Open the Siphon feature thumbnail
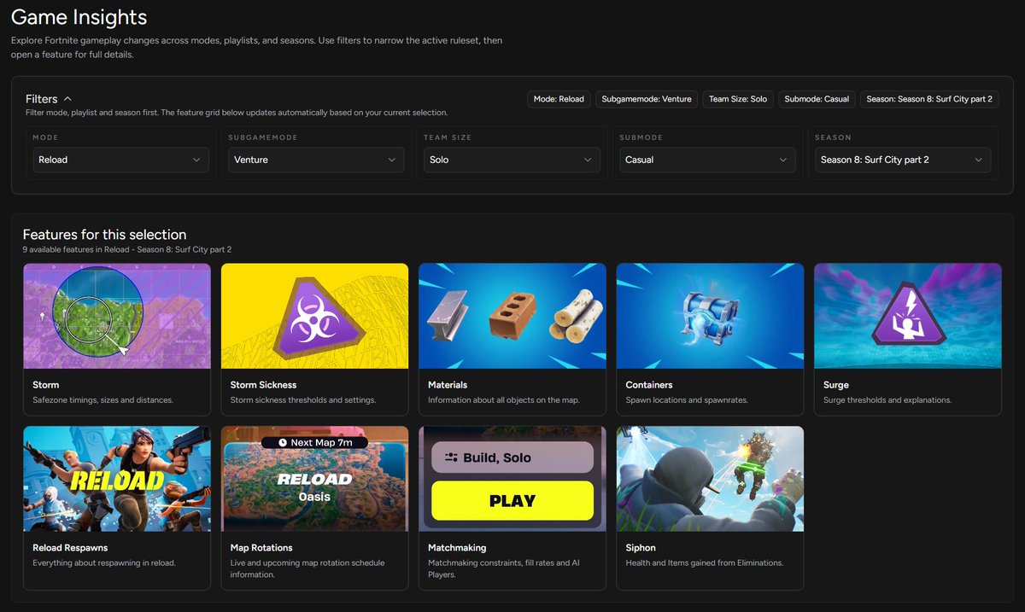This screenshot has width=1025, height=612. (710, 479)
